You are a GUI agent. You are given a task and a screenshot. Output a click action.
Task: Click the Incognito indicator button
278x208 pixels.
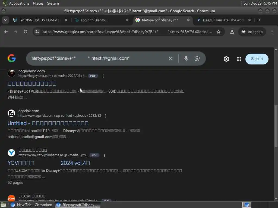(x=252, y=32)
